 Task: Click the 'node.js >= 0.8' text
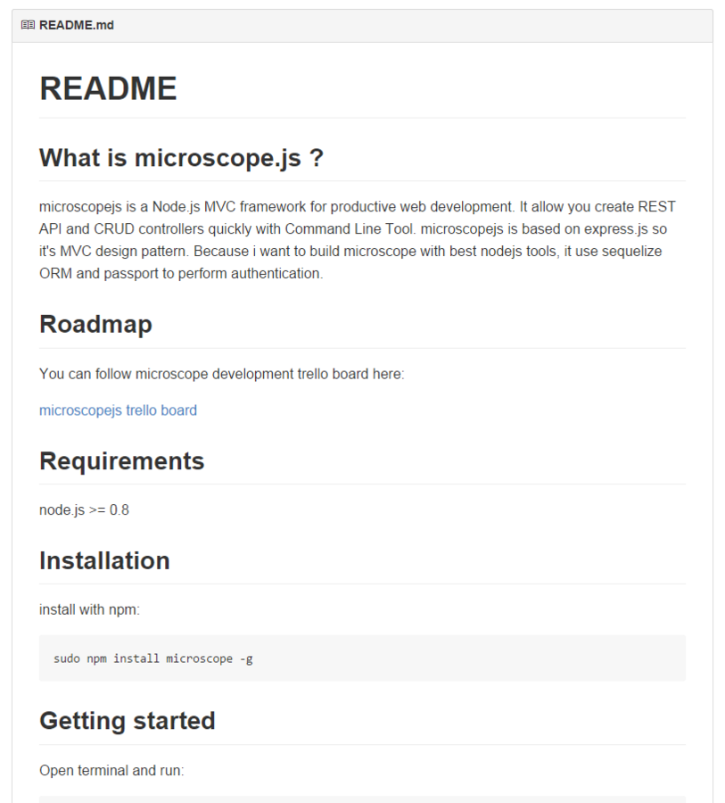[x=84, y=510]
